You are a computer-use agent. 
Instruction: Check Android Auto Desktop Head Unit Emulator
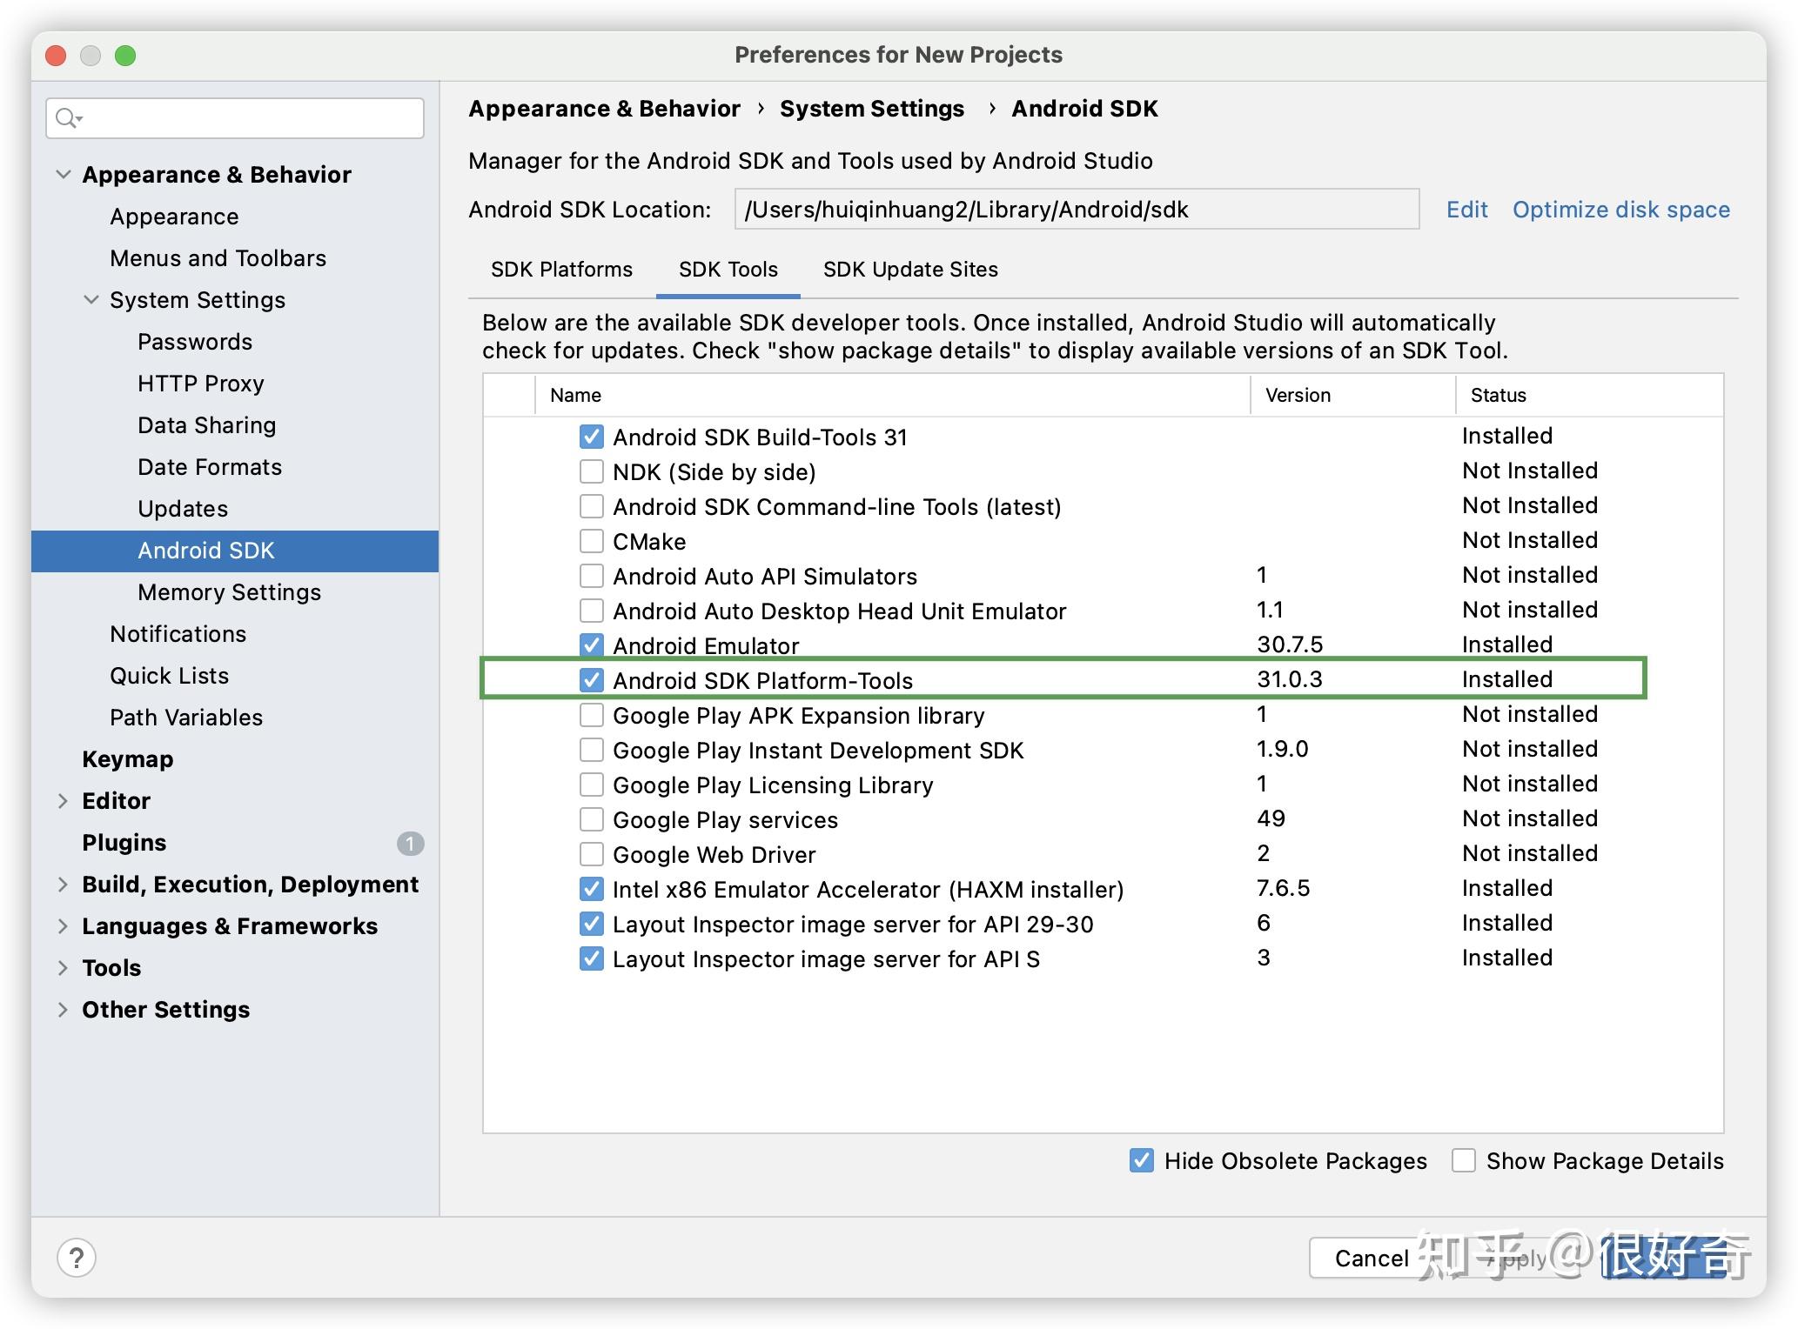pyautogui.click(x=592, y=611)
